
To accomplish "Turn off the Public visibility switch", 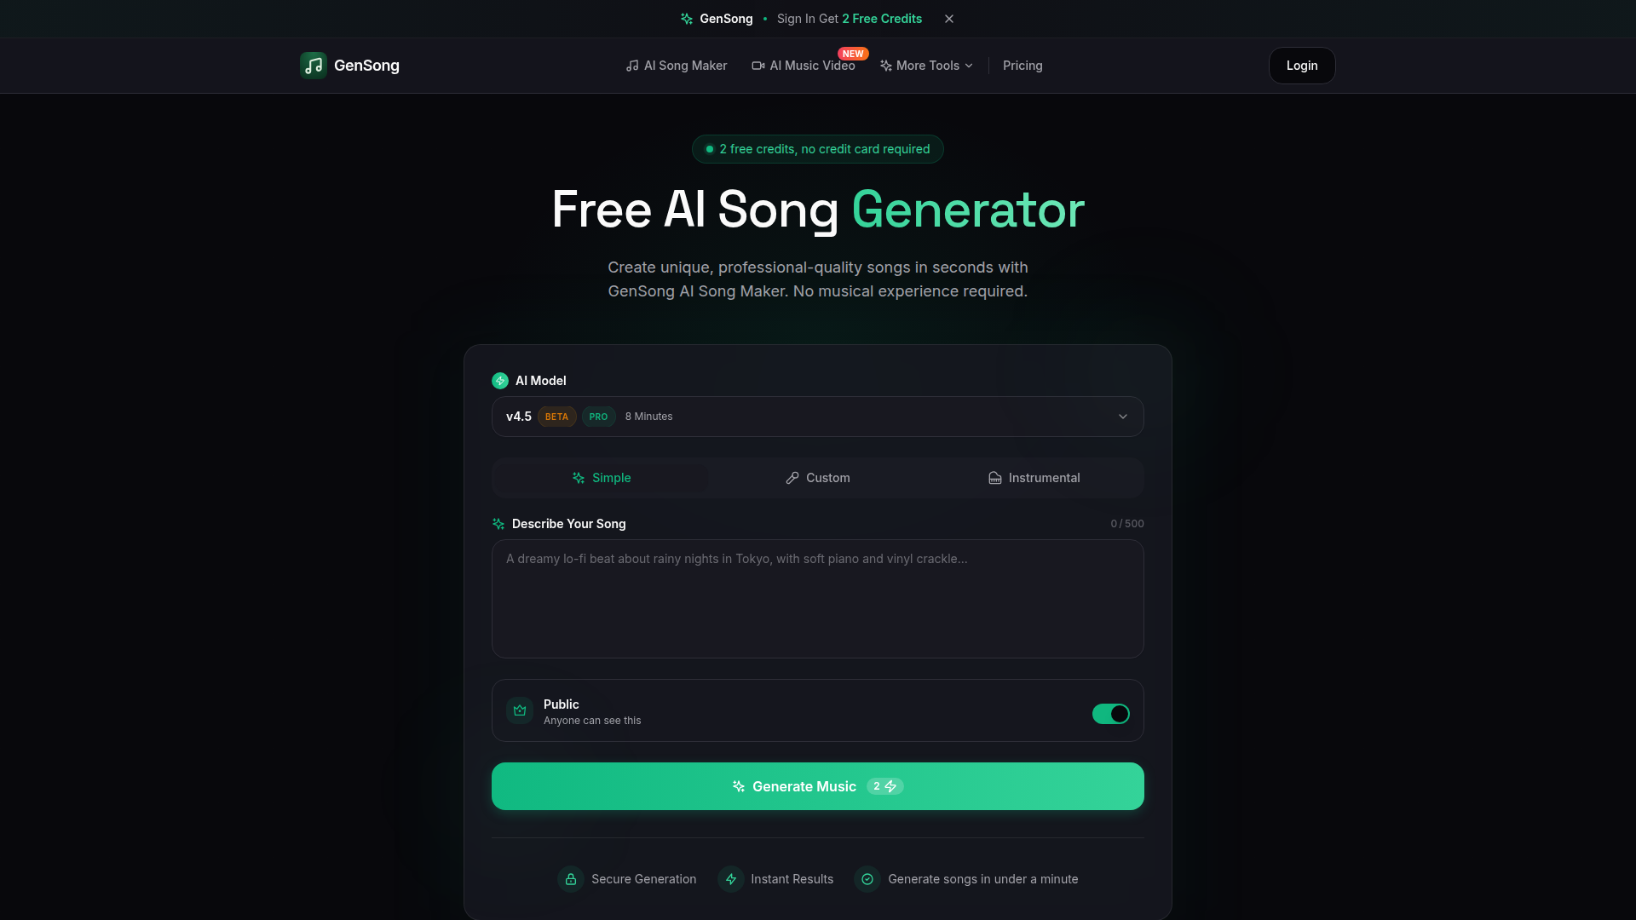I will point(1111,714).
